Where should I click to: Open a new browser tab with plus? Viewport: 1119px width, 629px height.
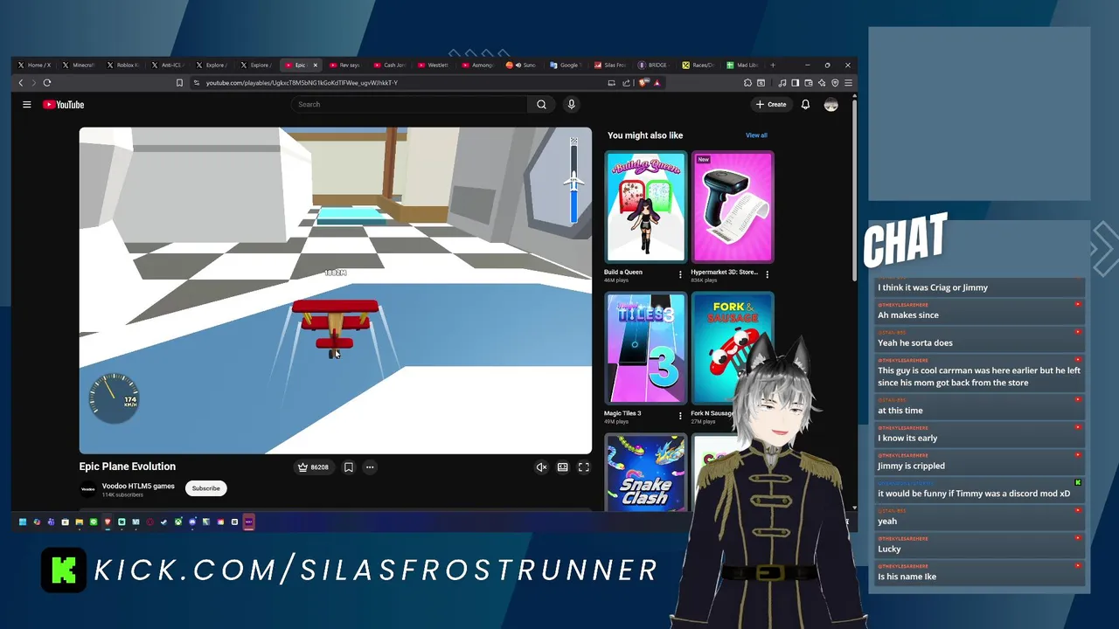coord(773,65)
